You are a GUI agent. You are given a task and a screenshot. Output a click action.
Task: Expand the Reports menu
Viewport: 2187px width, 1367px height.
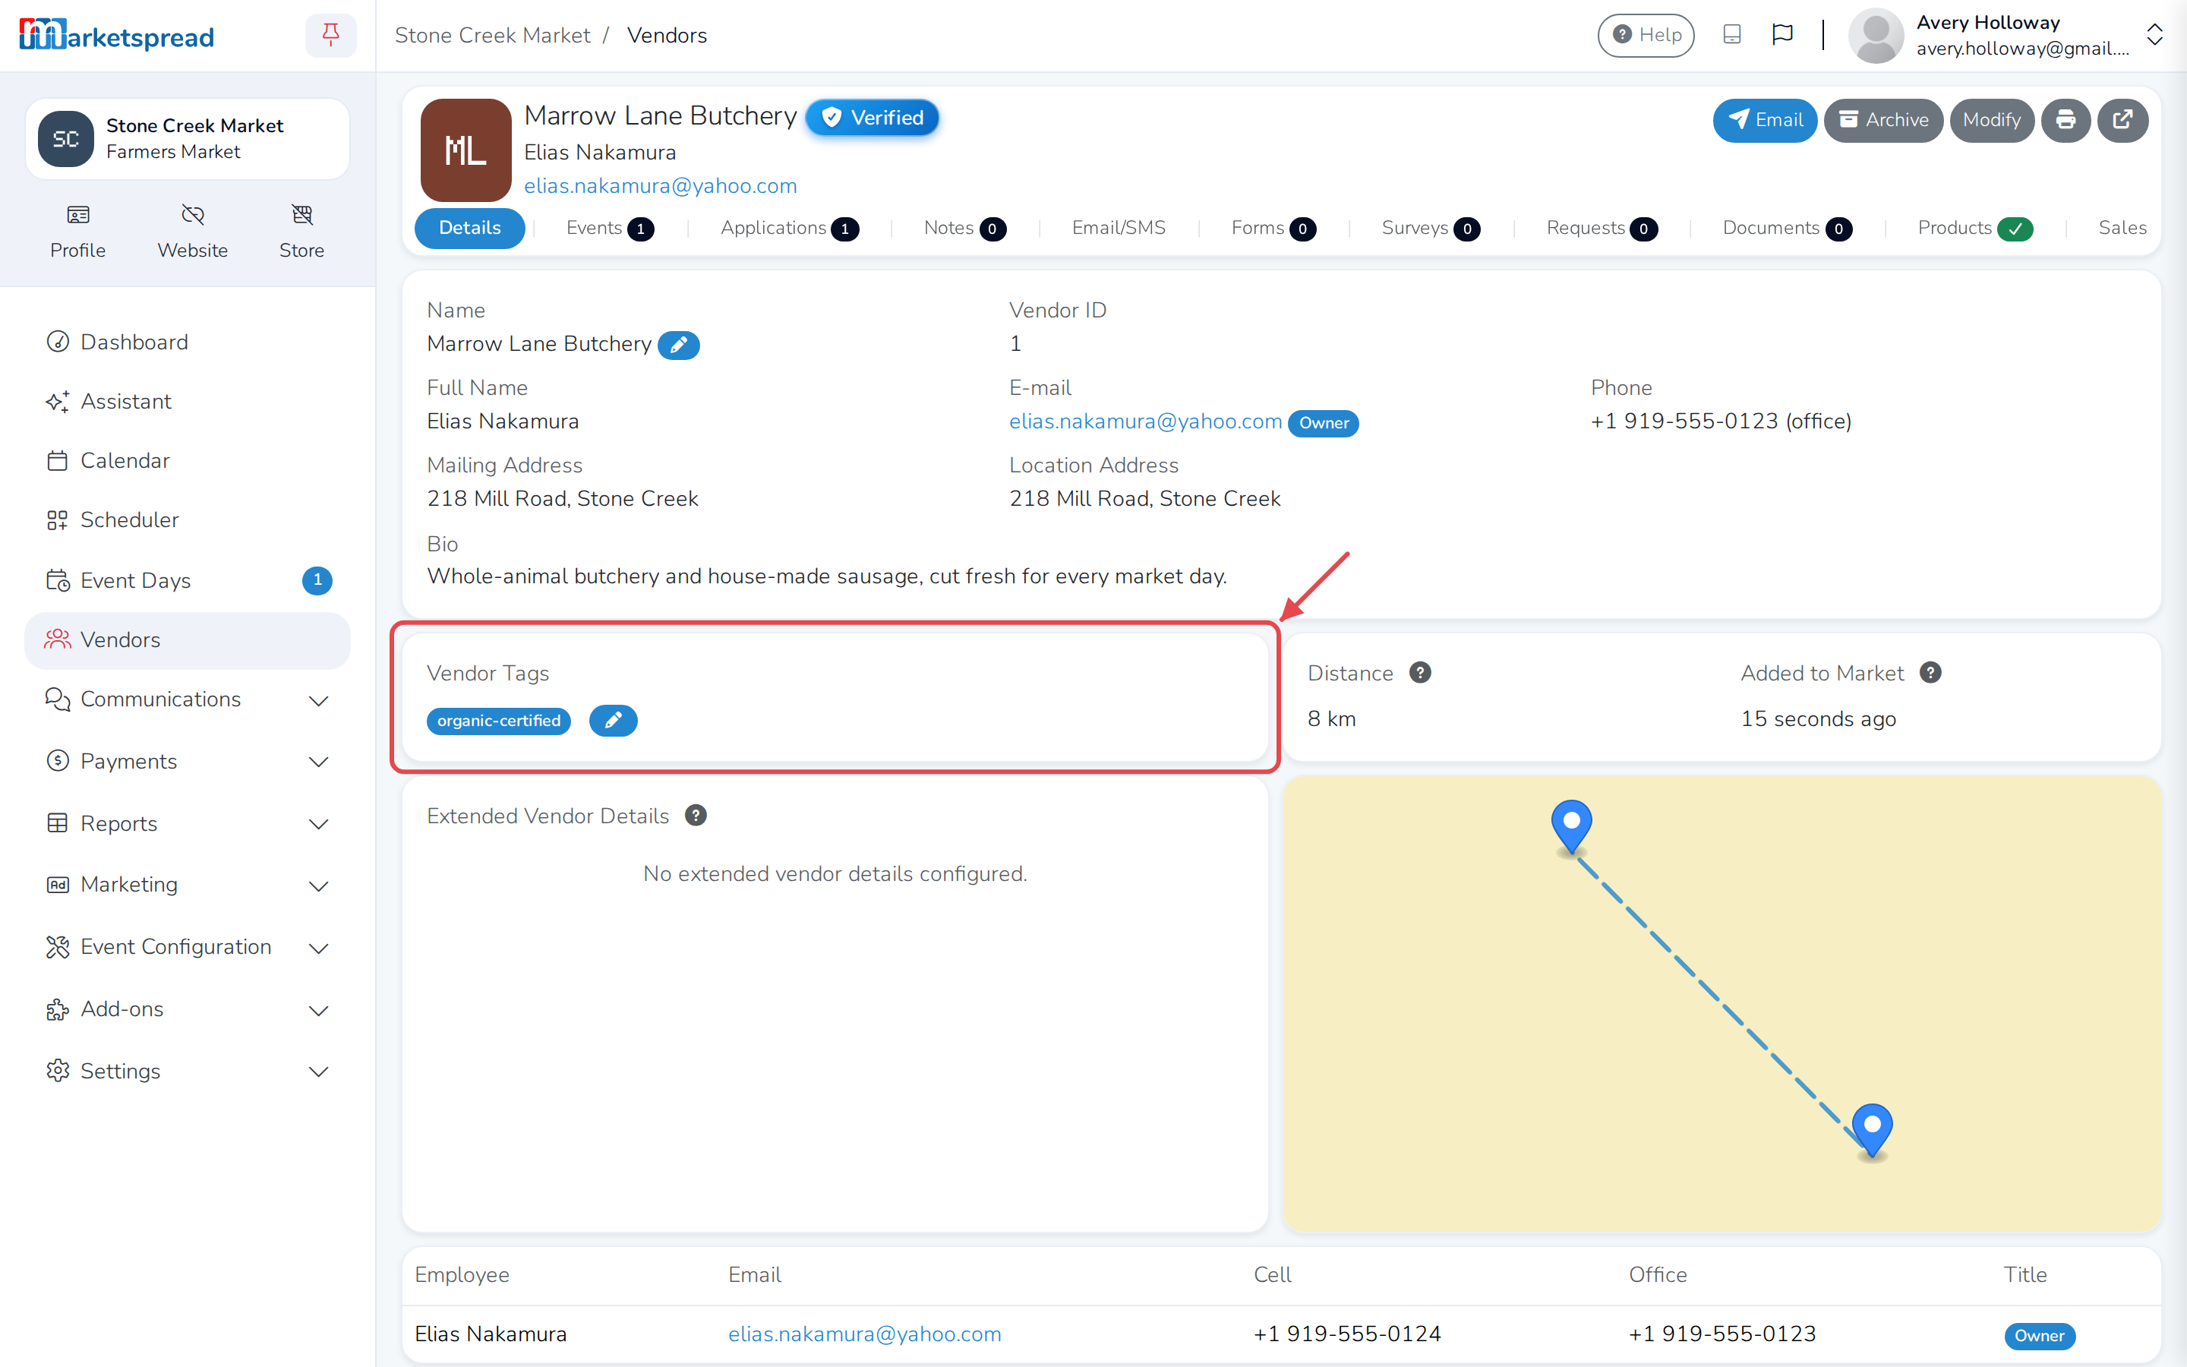187,824
